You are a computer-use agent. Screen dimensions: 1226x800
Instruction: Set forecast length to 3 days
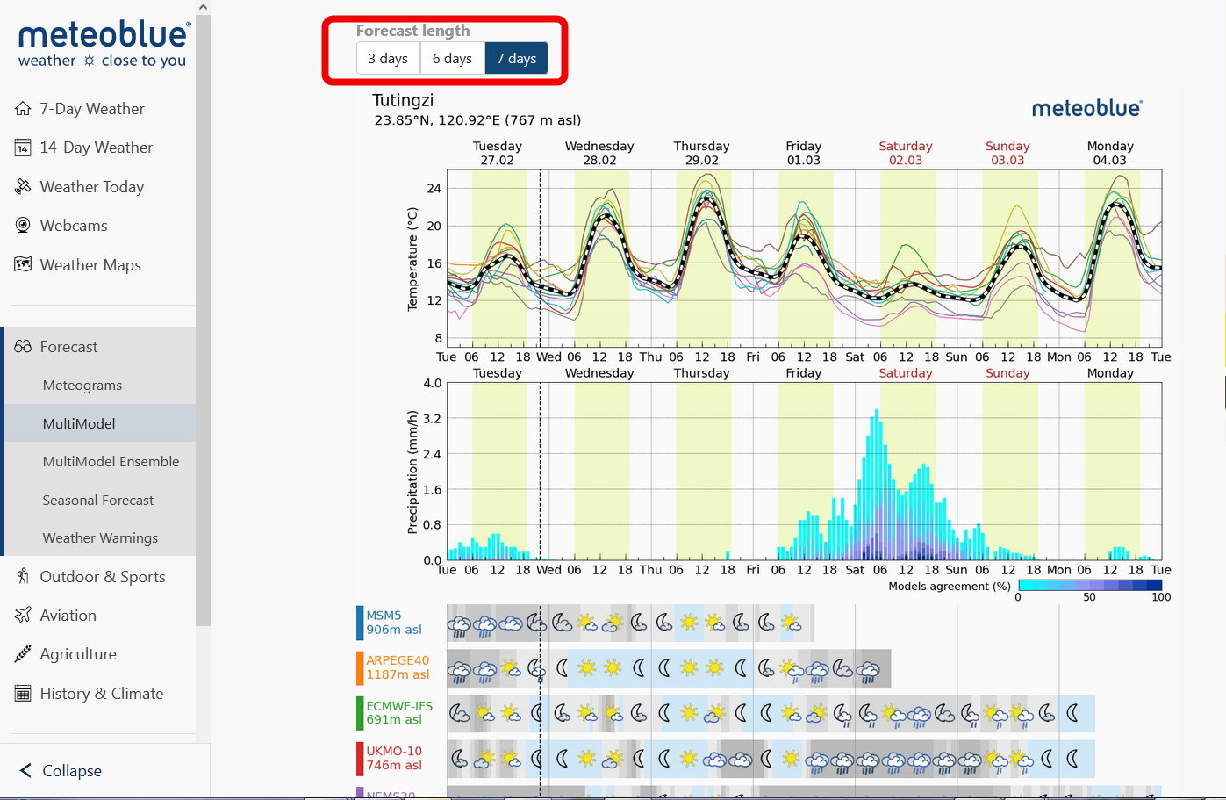[x=388, y=58]
